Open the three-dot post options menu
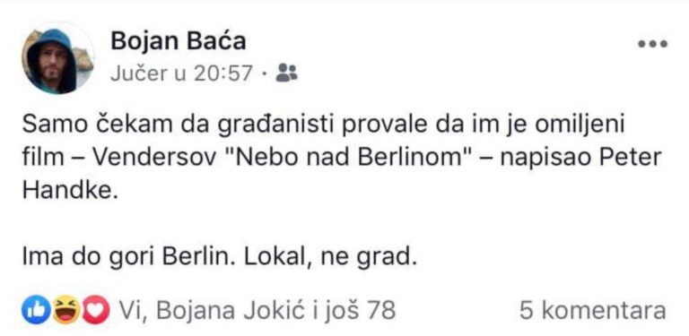This screenshot has height=336, width=689. pos(652,44)
